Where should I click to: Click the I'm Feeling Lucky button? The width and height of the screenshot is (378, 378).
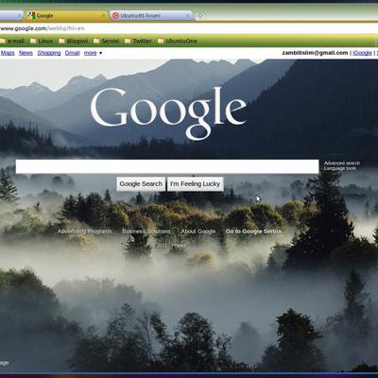click(x=195, y=184)
